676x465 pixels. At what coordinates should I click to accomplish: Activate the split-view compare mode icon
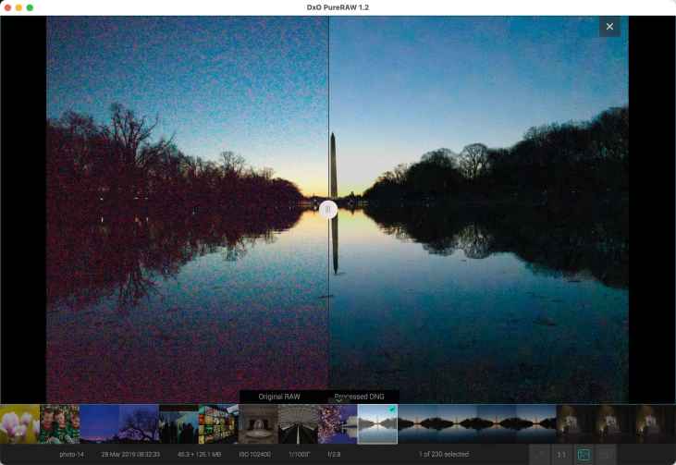[584, 454]
